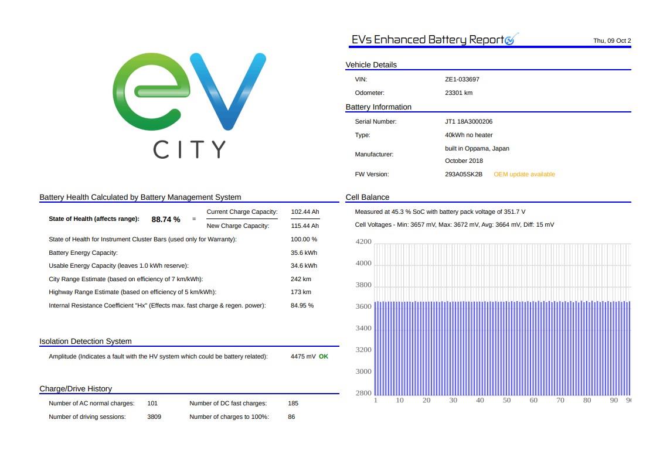Click the EV City logo
Image resolution: width=653 pixels, height=454 pixels.
click(x=189, y=105)
